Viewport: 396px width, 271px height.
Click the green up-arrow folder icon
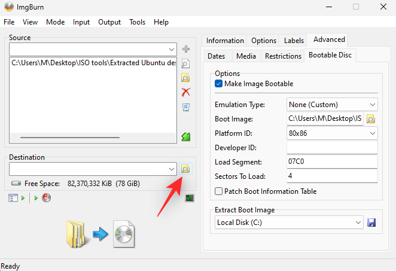click(x=186, y=136)
